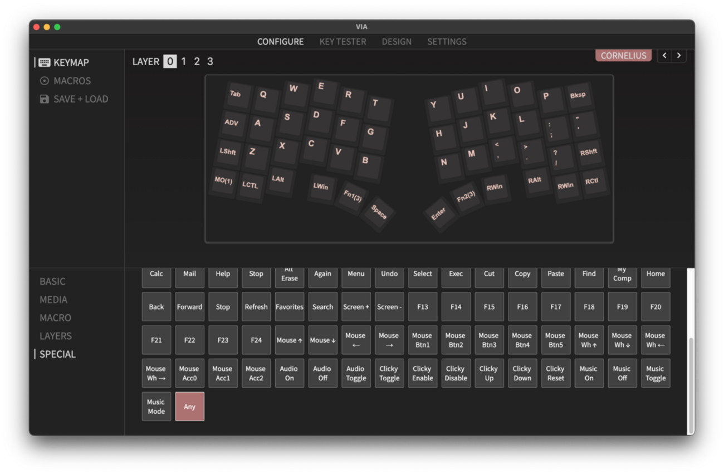
Task: Switch to the DESIGN tab
Action: pyautogui.click(x=397, y=42)
